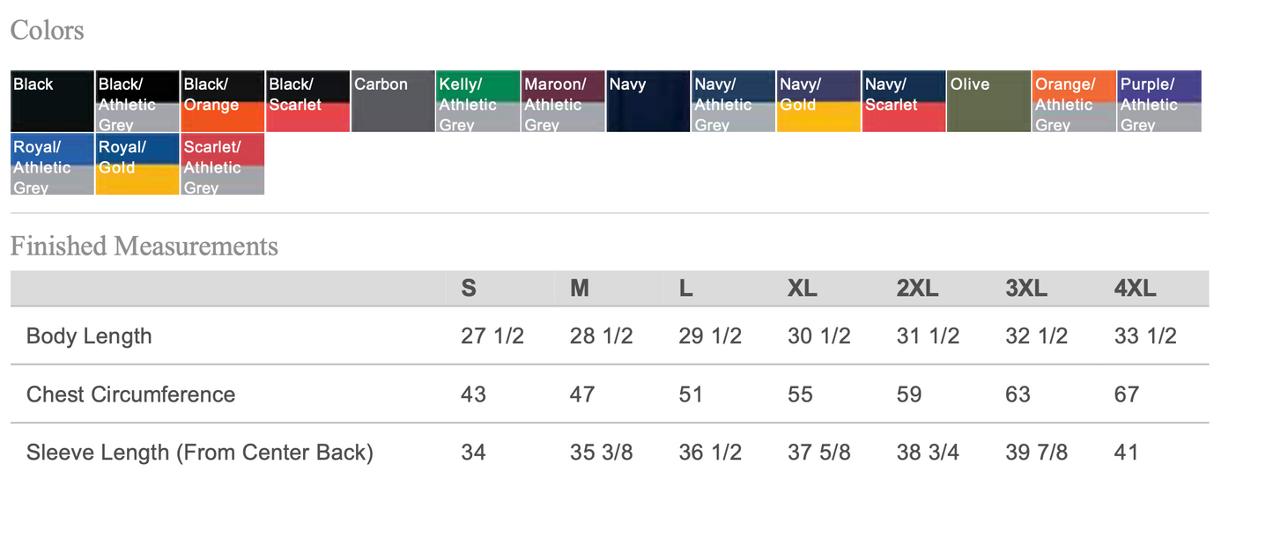Screen dimensions: 1273x560
Task: Pick the Scarlet/Athletic Grey swatch
Action: (x=222, y=164)
